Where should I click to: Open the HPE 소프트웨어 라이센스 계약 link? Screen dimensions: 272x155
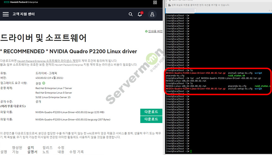click(x=47, y=61)
